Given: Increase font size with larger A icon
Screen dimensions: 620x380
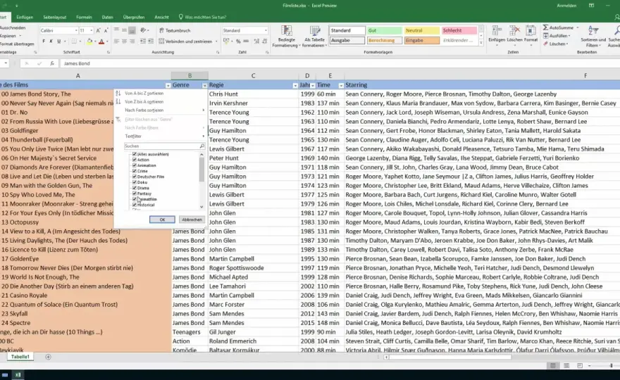Looking at the screenshot, I should point(99,30).
